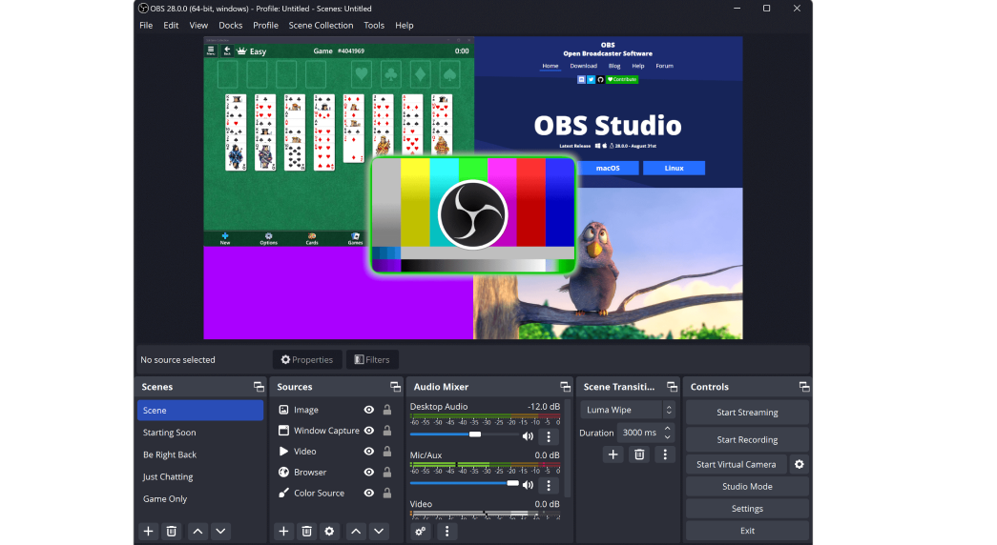Delete selected source with trash icon
The width and height of the screenshot is (997, 545).
[306, 531]
